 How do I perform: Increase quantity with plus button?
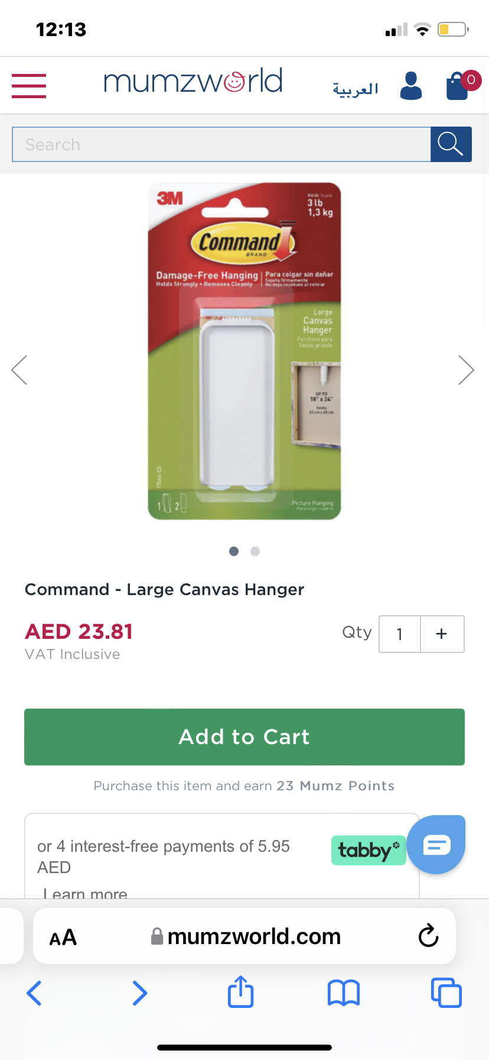click(442, 634)
